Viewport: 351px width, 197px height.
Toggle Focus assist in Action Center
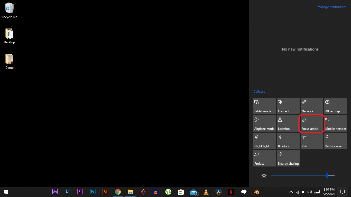(312, 123)
